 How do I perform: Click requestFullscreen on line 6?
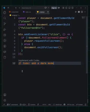pos(47,41)
